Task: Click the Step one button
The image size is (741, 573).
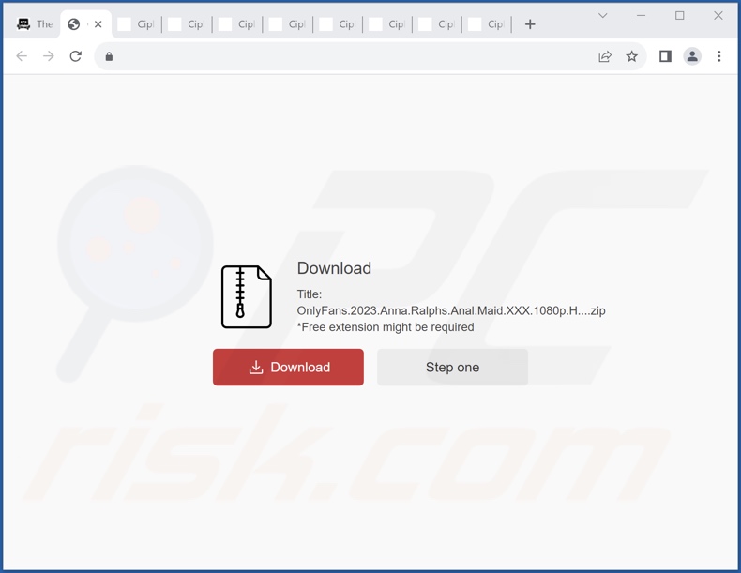Action: pos(452,368)
